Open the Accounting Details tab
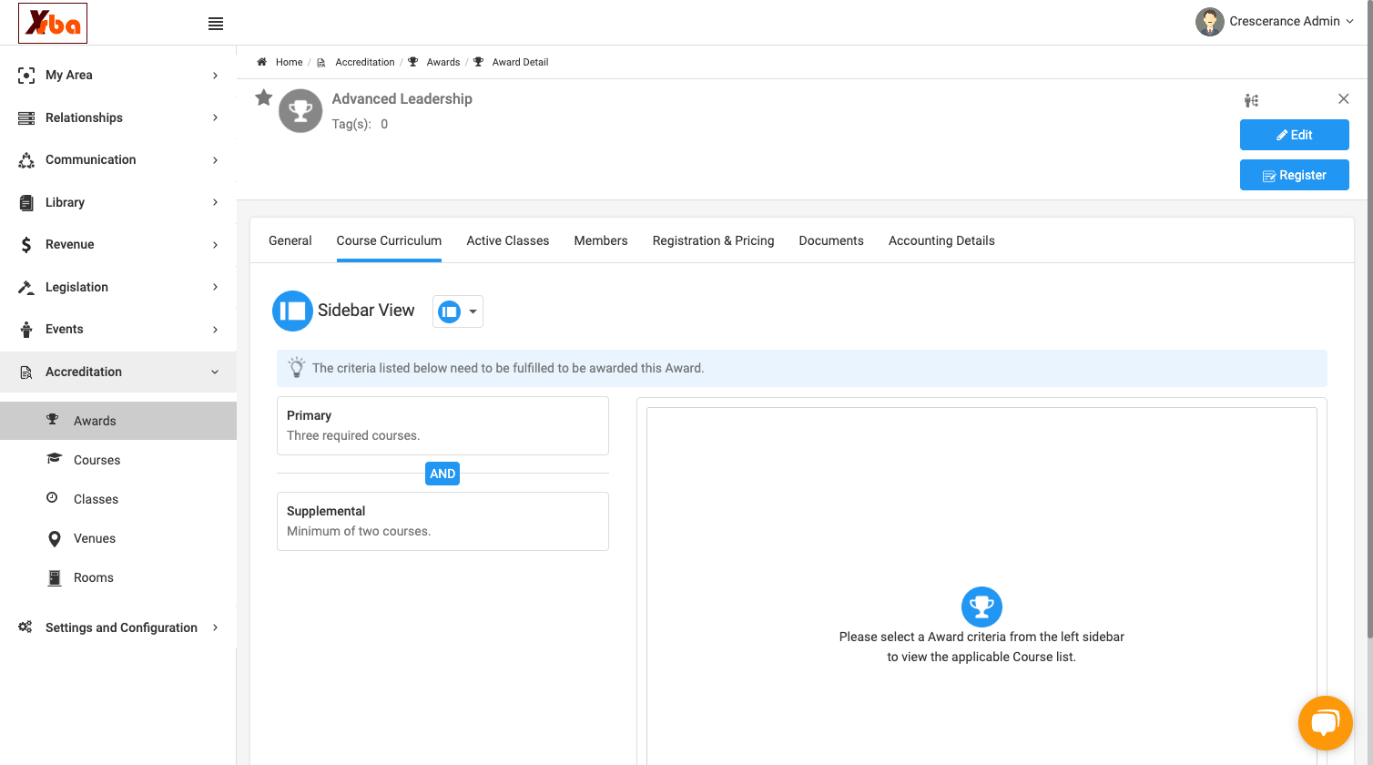Screen dimensions: 1373x765 tap(941, 240)
